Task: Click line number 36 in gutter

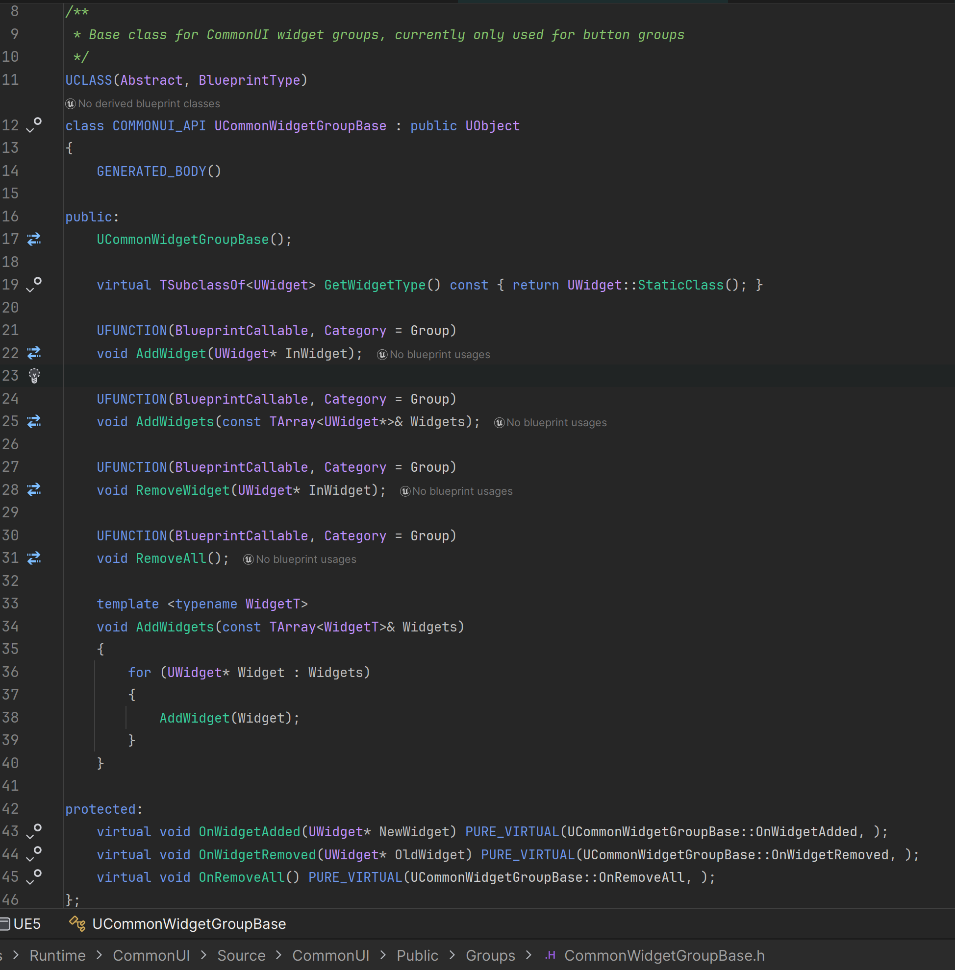Action: tap(10, 672)
